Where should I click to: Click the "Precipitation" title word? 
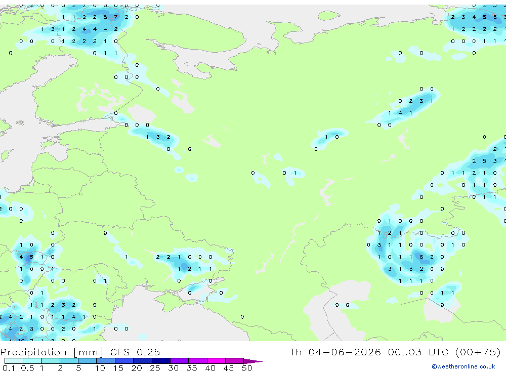tap(33, 352)
